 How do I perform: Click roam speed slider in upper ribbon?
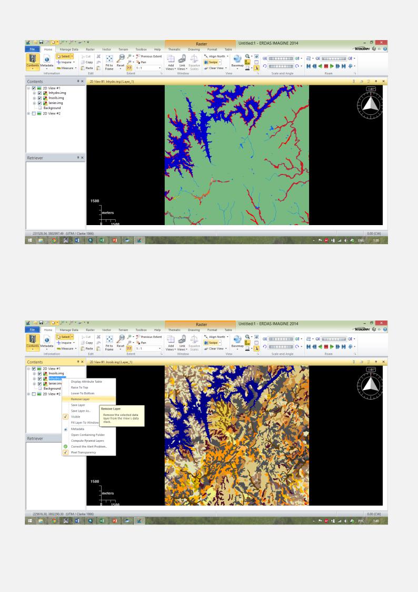pos(334,59)
